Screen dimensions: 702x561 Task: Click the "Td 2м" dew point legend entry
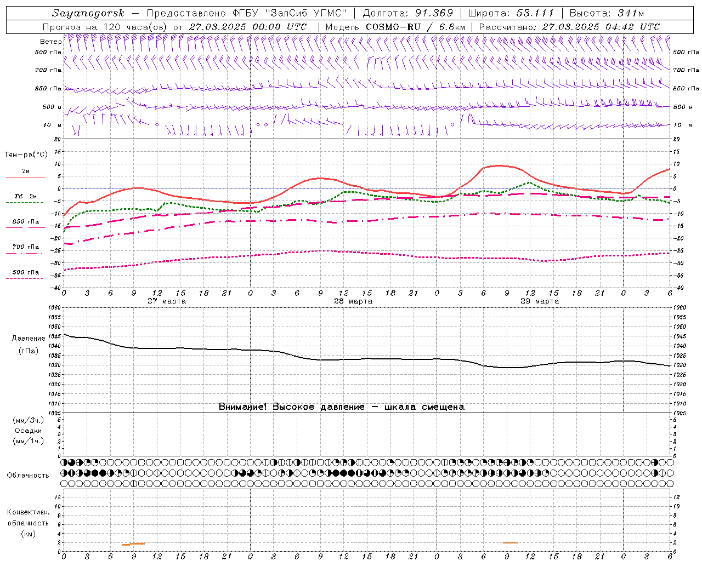pyautogui.click(x=25, y=196)
